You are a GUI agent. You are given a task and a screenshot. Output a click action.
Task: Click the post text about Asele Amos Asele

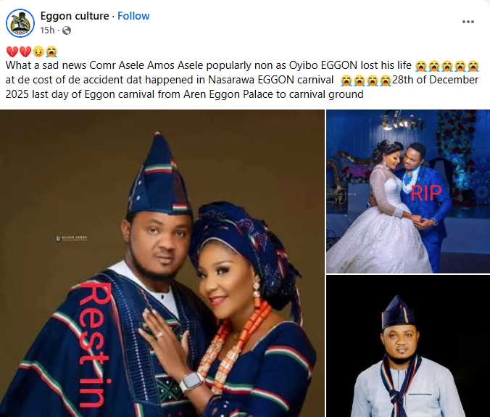coord(242,80)
